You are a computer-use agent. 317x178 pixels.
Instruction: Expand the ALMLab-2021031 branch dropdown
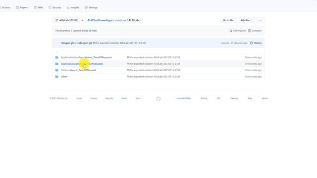pyautogui.click(x=69, y=20)
